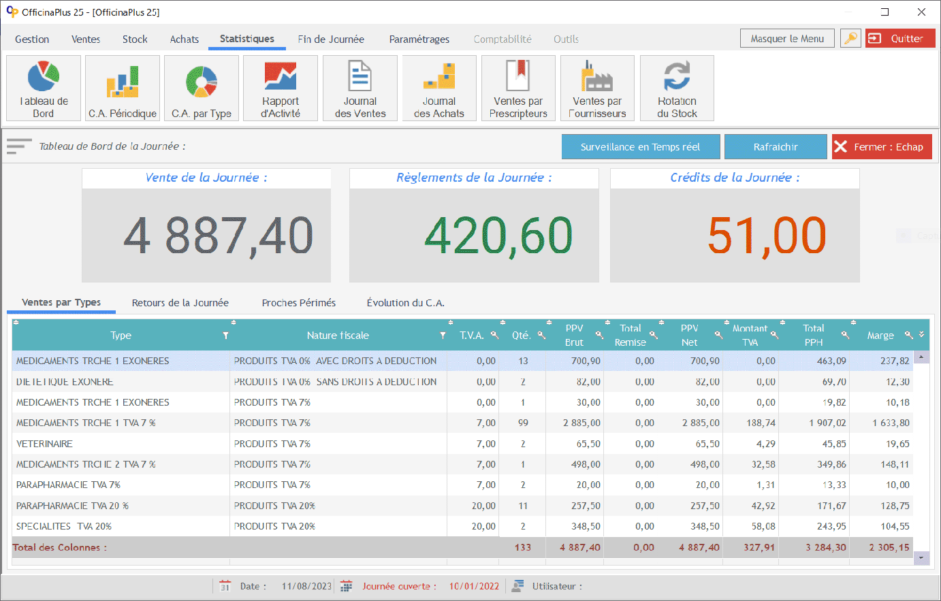
Task: Open the Type column filter dropdown
Action: pos(225,336)
